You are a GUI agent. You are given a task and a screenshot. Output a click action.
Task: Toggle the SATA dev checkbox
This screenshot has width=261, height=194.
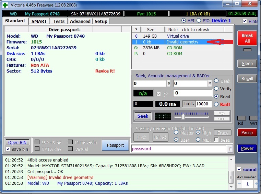coord(37,148)
